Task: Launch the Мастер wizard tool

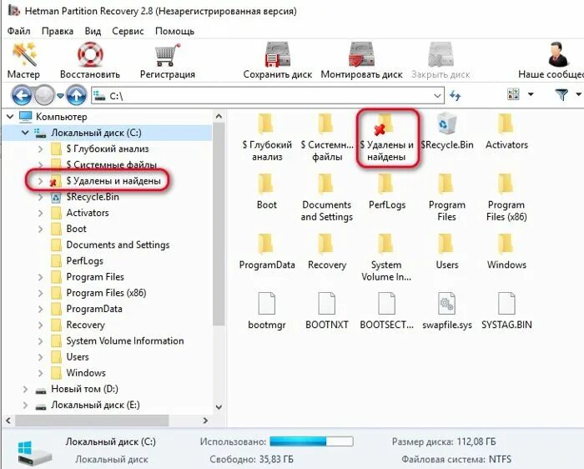Action: 23,59
